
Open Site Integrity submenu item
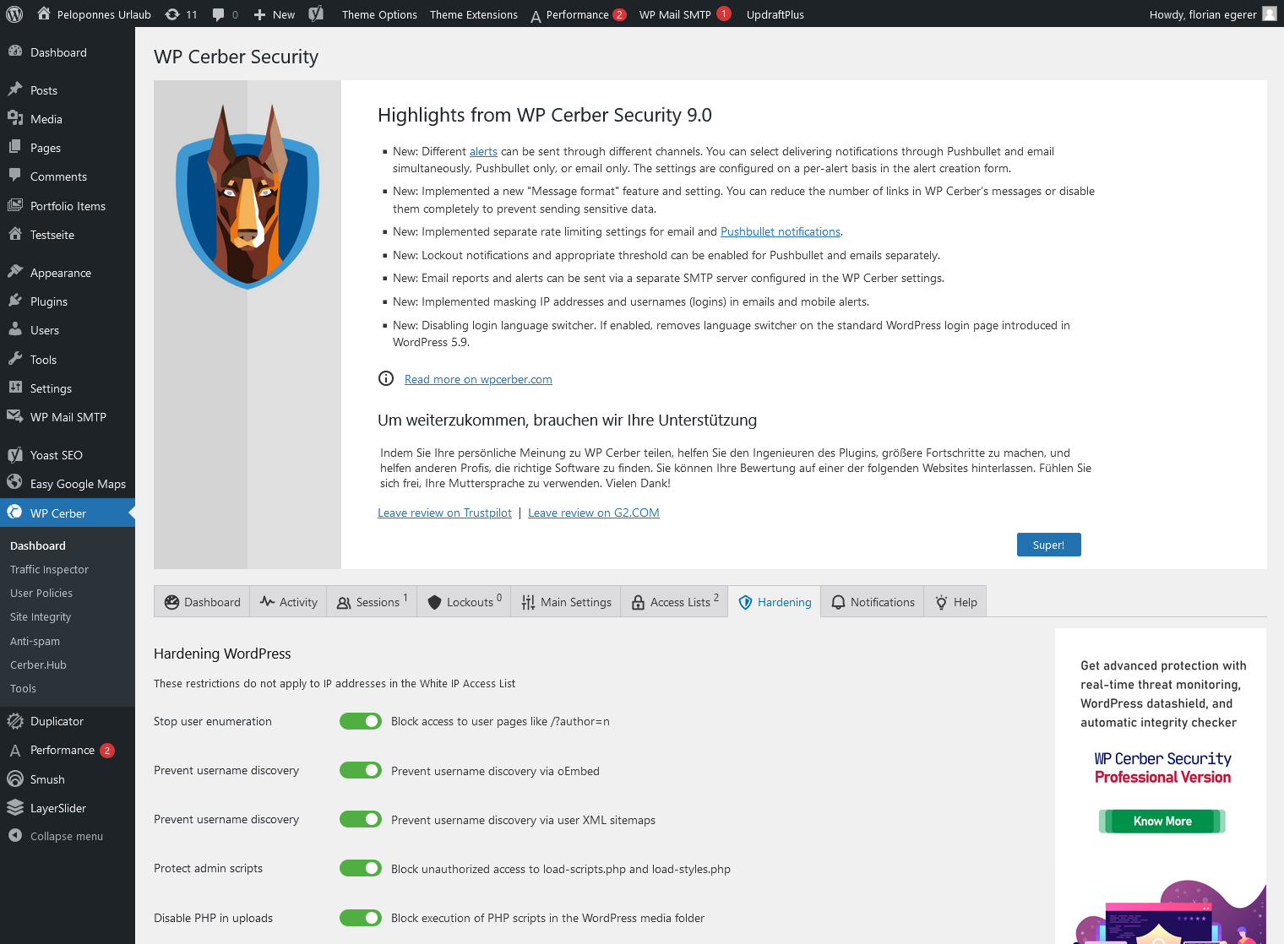(41, 616)
